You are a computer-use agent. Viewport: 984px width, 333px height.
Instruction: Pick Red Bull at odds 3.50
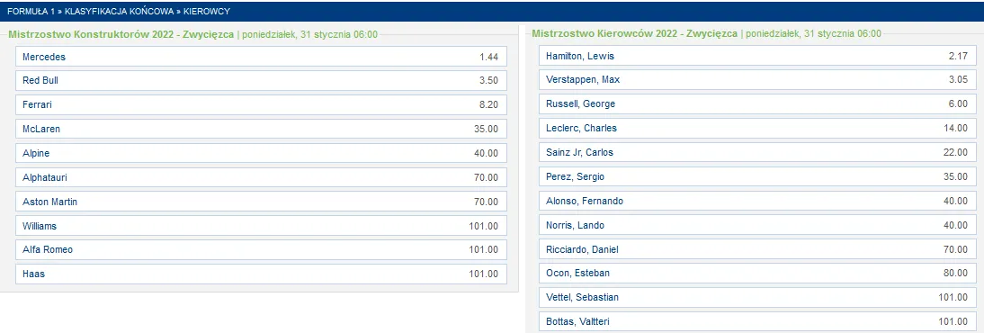[261, 81]
